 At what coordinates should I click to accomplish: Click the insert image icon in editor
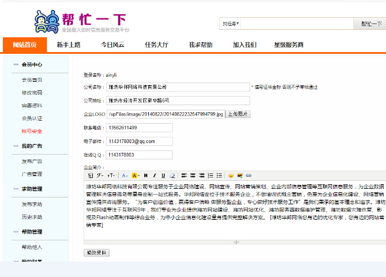(240, 175)
